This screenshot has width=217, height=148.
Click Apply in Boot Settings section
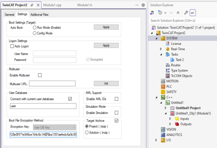(x=106, y=27)
